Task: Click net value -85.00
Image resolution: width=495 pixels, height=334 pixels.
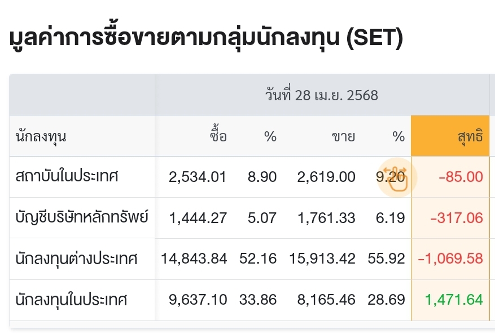Action: 461,177
